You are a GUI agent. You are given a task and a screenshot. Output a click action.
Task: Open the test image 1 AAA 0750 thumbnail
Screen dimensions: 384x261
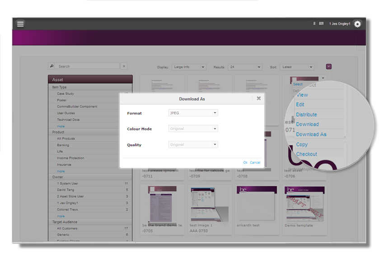[210, 205]
